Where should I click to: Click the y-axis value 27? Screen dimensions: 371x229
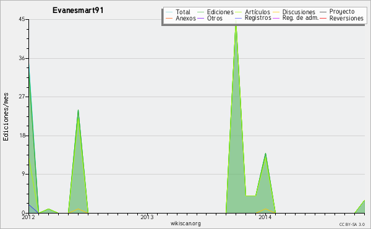[x=22, y=97]
